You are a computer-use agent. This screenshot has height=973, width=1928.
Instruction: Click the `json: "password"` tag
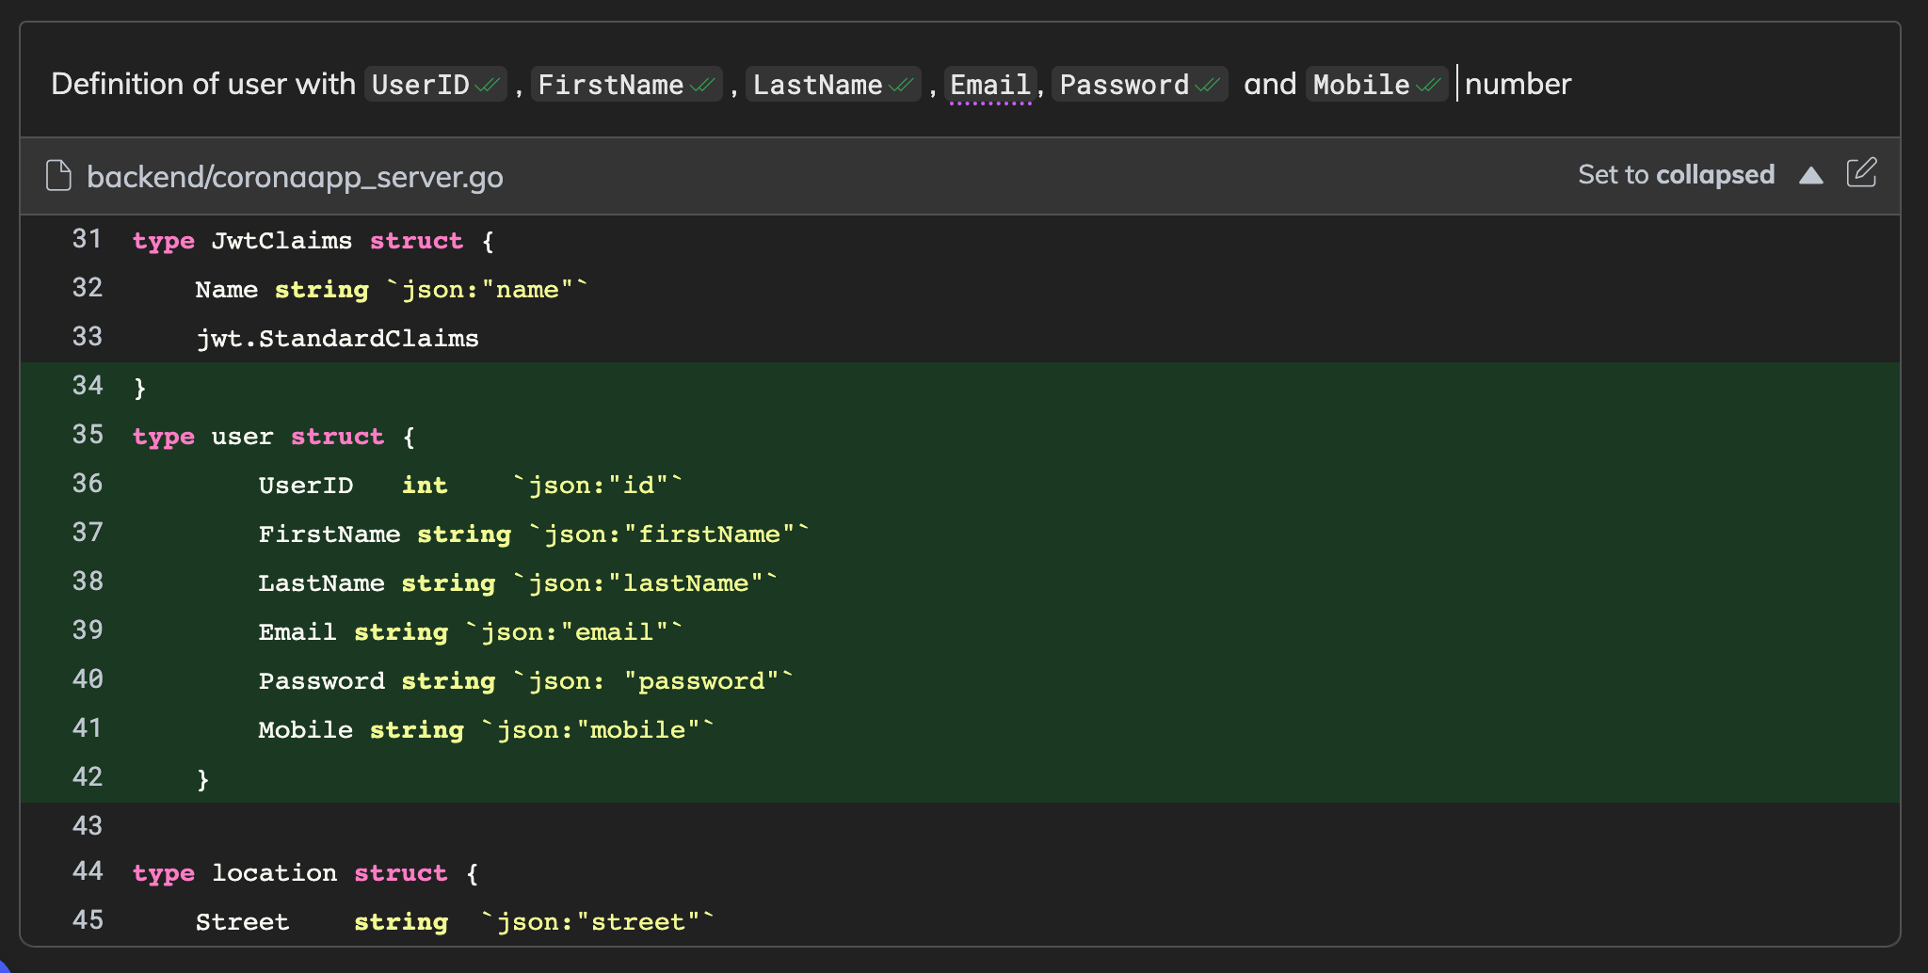click(x=653, y=681)
